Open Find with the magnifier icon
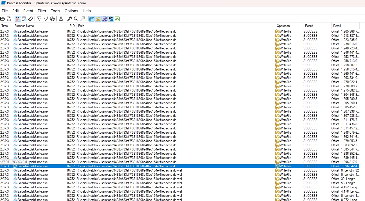 click(x=76, y=19)
